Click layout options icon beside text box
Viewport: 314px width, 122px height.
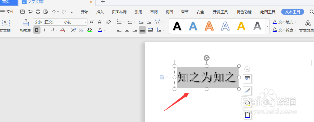click(x=247, y=79)
